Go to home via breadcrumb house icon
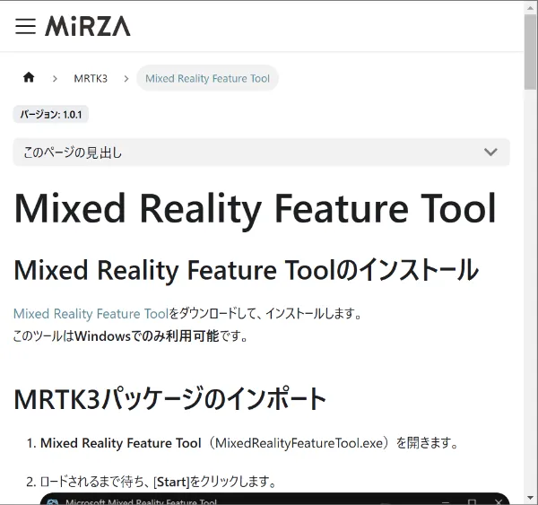The image size is (538, 505). point(29,78)
